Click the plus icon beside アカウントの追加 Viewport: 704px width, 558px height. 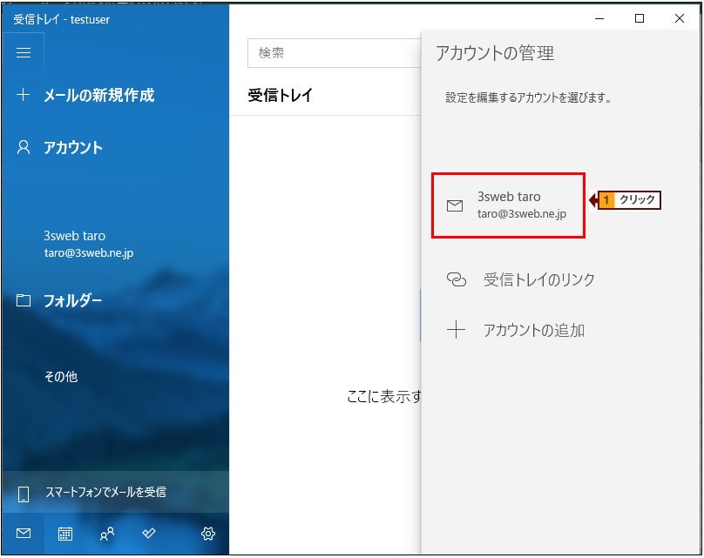(x=456, y=330)
